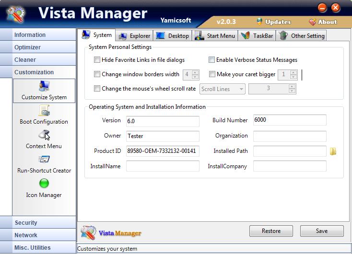
Task: Click the Save button
Action: 322,231
